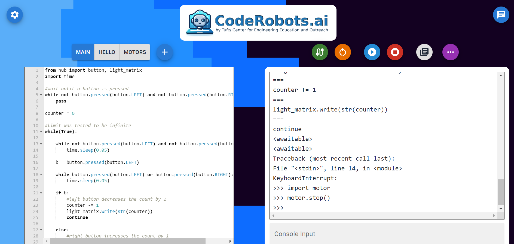Open the settings gear menu

(x=15, y=15)
